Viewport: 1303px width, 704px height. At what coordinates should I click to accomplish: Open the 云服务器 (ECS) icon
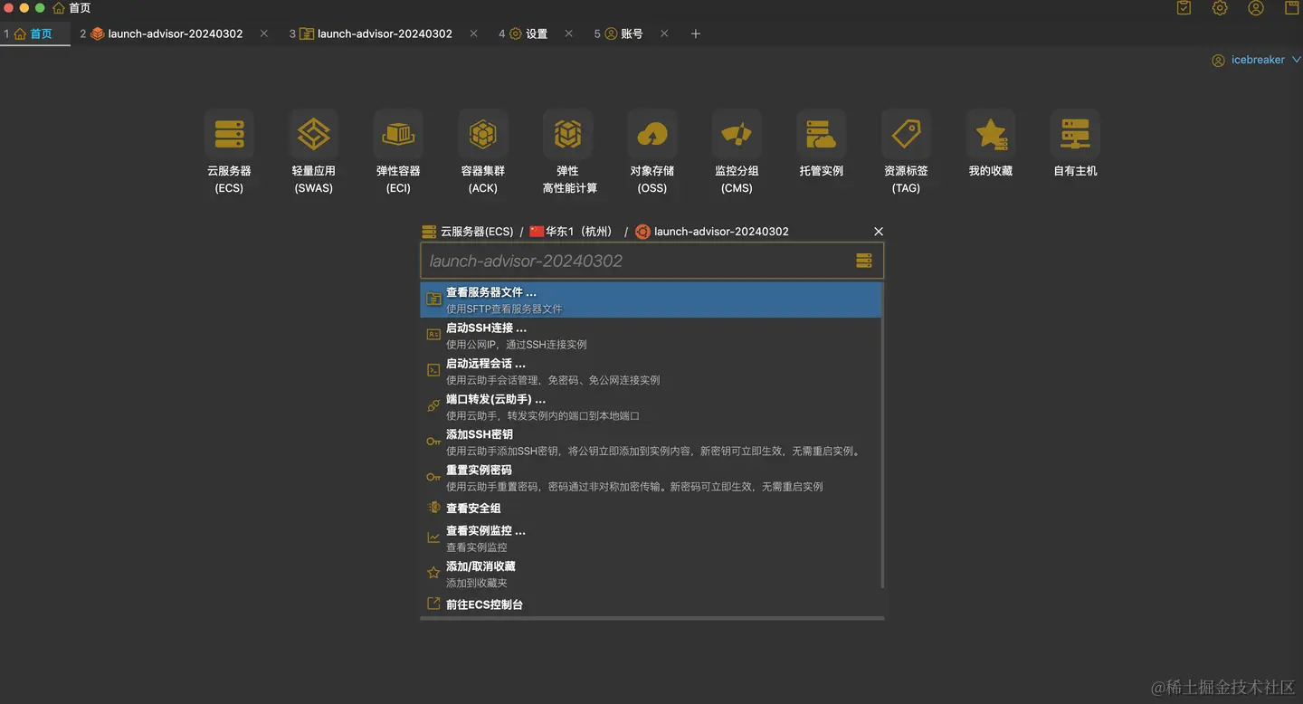[x=229, y=134]
